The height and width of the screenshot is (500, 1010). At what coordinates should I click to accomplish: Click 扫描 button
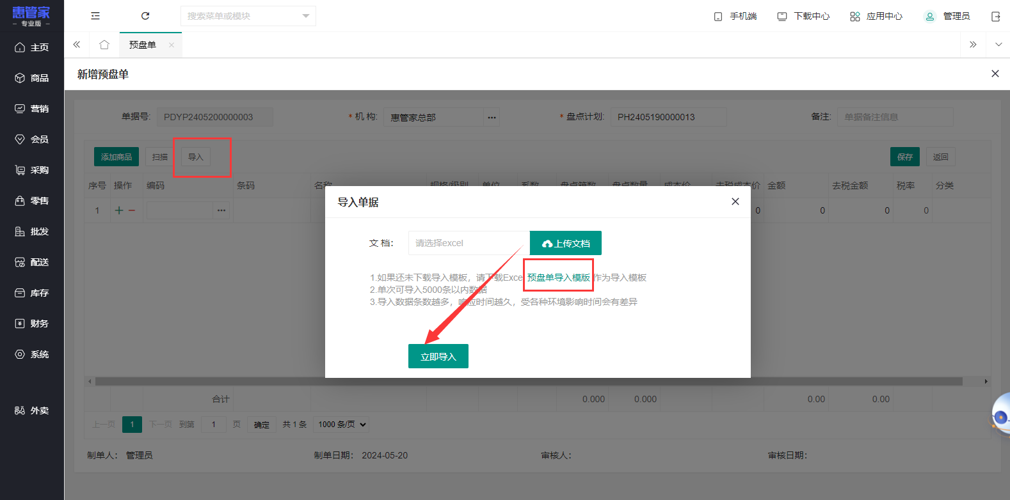160,157
